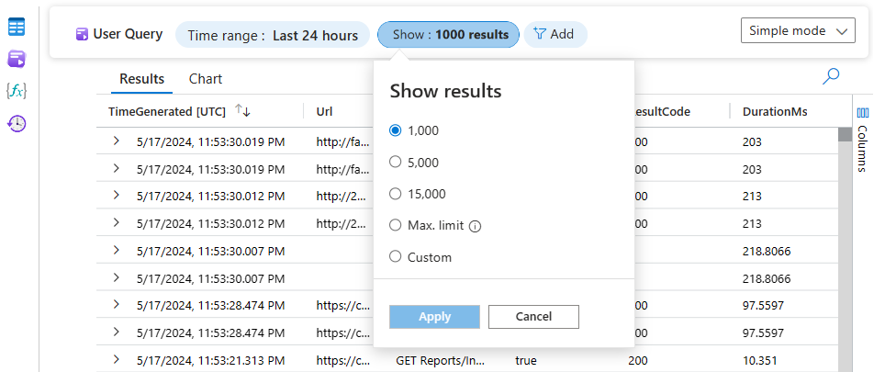This screenshot has width=885, height=372.
Task: Click the search magnifier icon above results
Action: [831, 76]
